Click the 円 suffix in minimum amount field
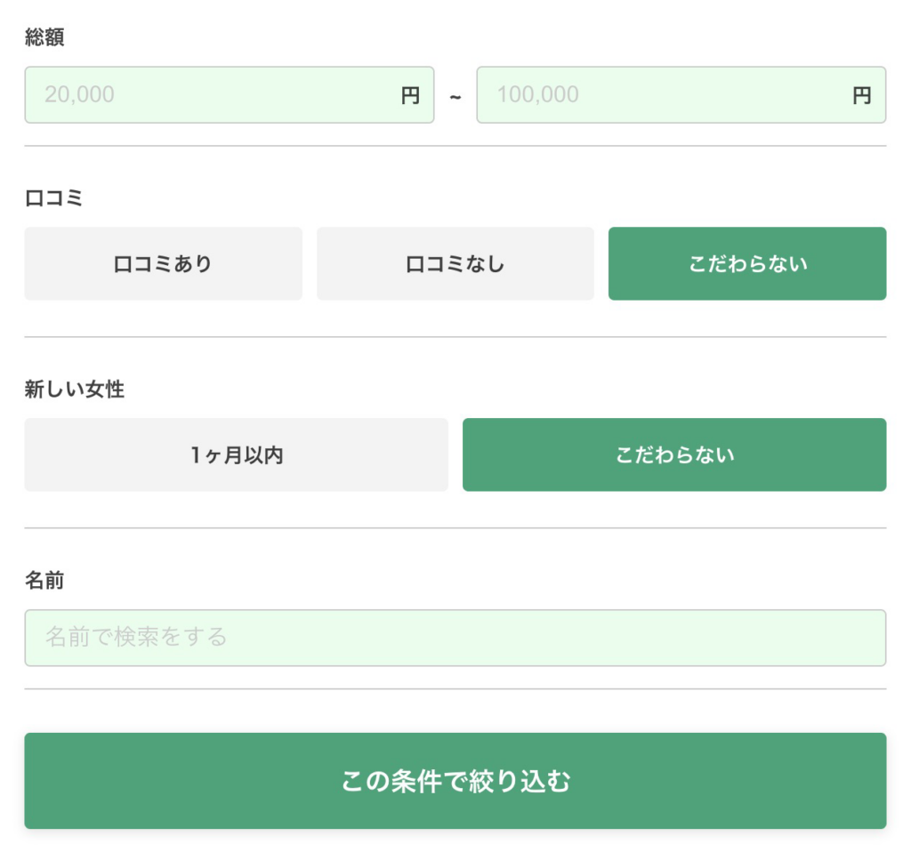 coord(410,95)
